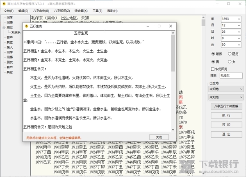
Task: Open the 工具(T) menu
Action: click(97, 11)
